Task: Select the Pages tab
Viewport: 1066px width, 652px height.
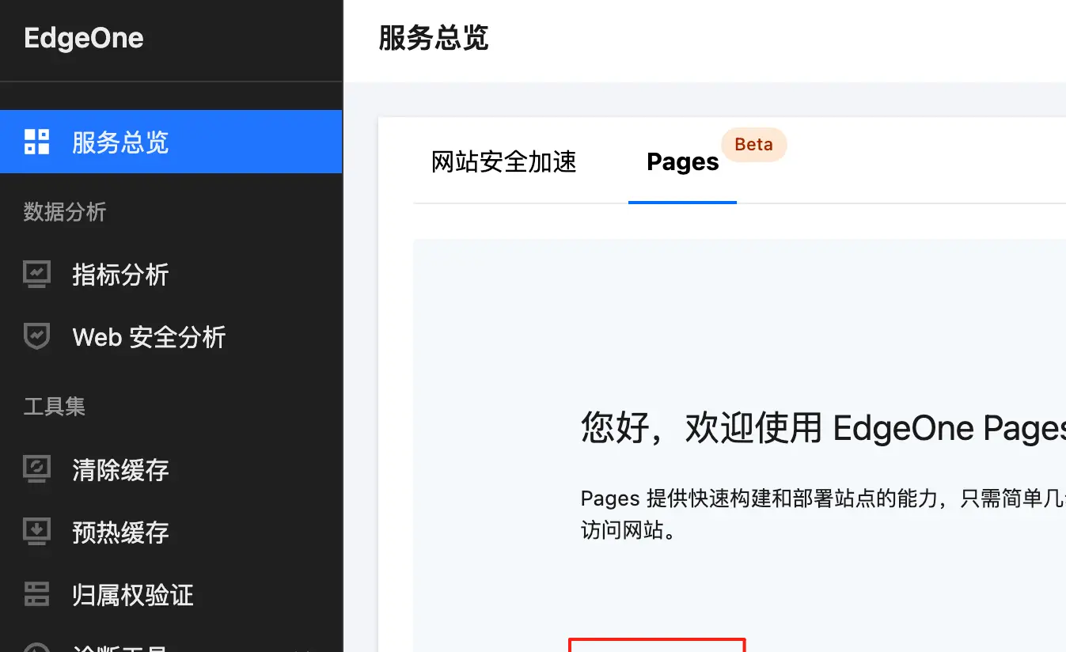Action: pos(681,161)
